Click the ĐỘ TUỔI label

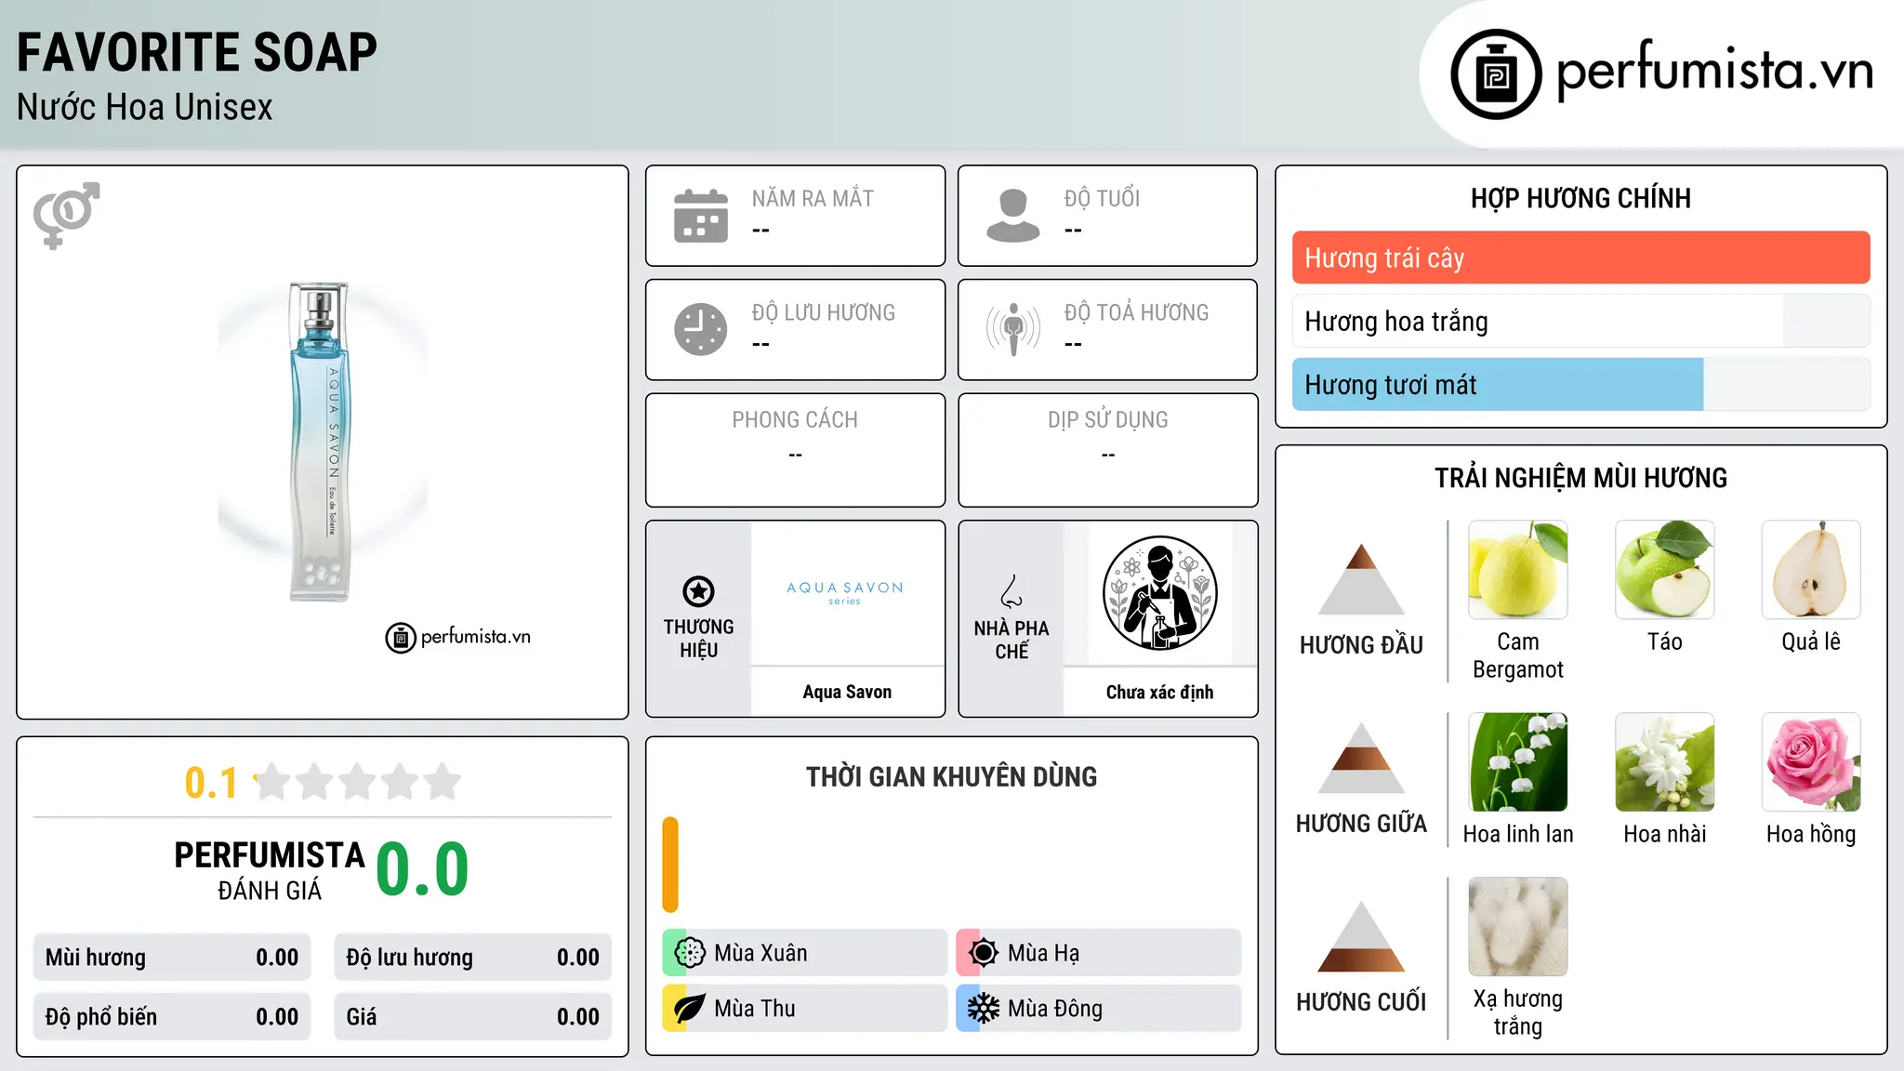(1102, 198)
